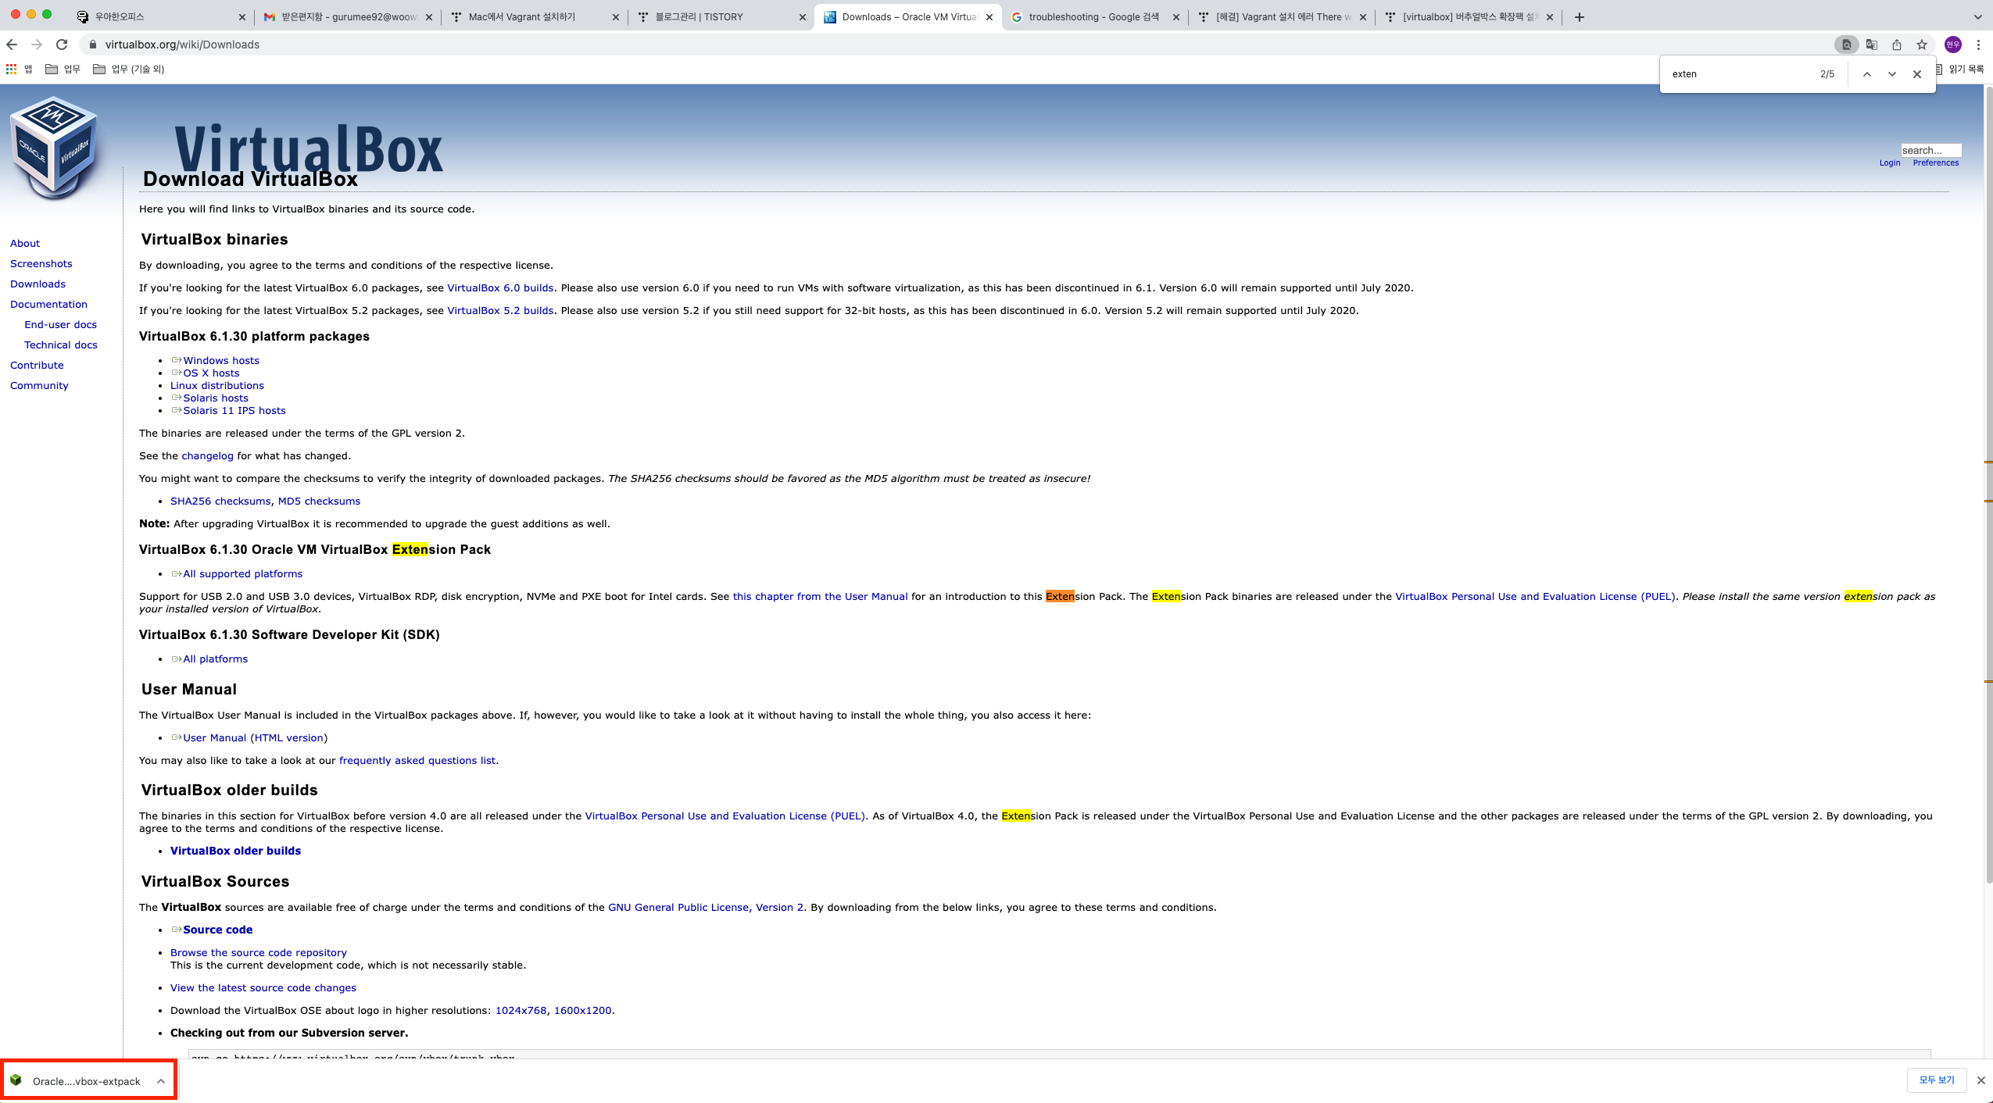Open Technical docs in the sidebar
1993x1103 pixels.
coord(61,345)
